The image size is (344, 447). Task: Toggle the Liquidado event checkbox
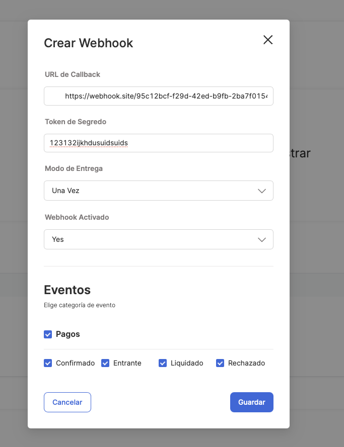click(x=163, y=363)
